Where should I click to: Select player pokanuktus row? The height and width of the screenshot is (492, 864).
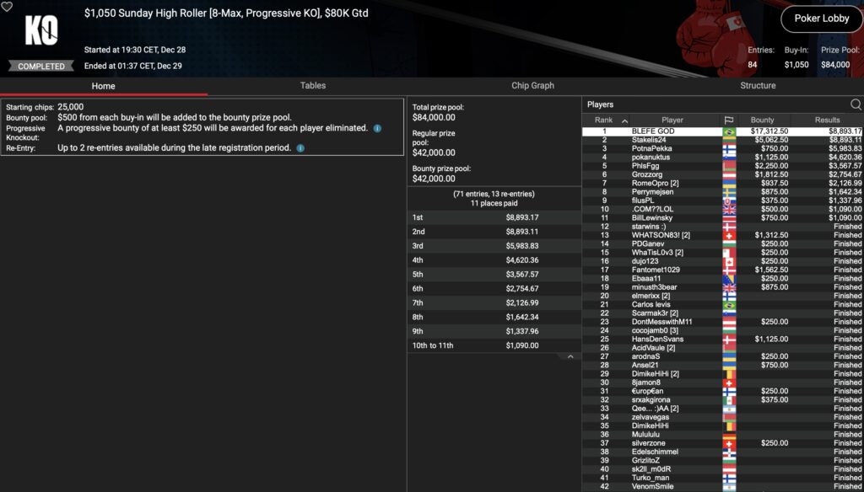pos(651,157)
